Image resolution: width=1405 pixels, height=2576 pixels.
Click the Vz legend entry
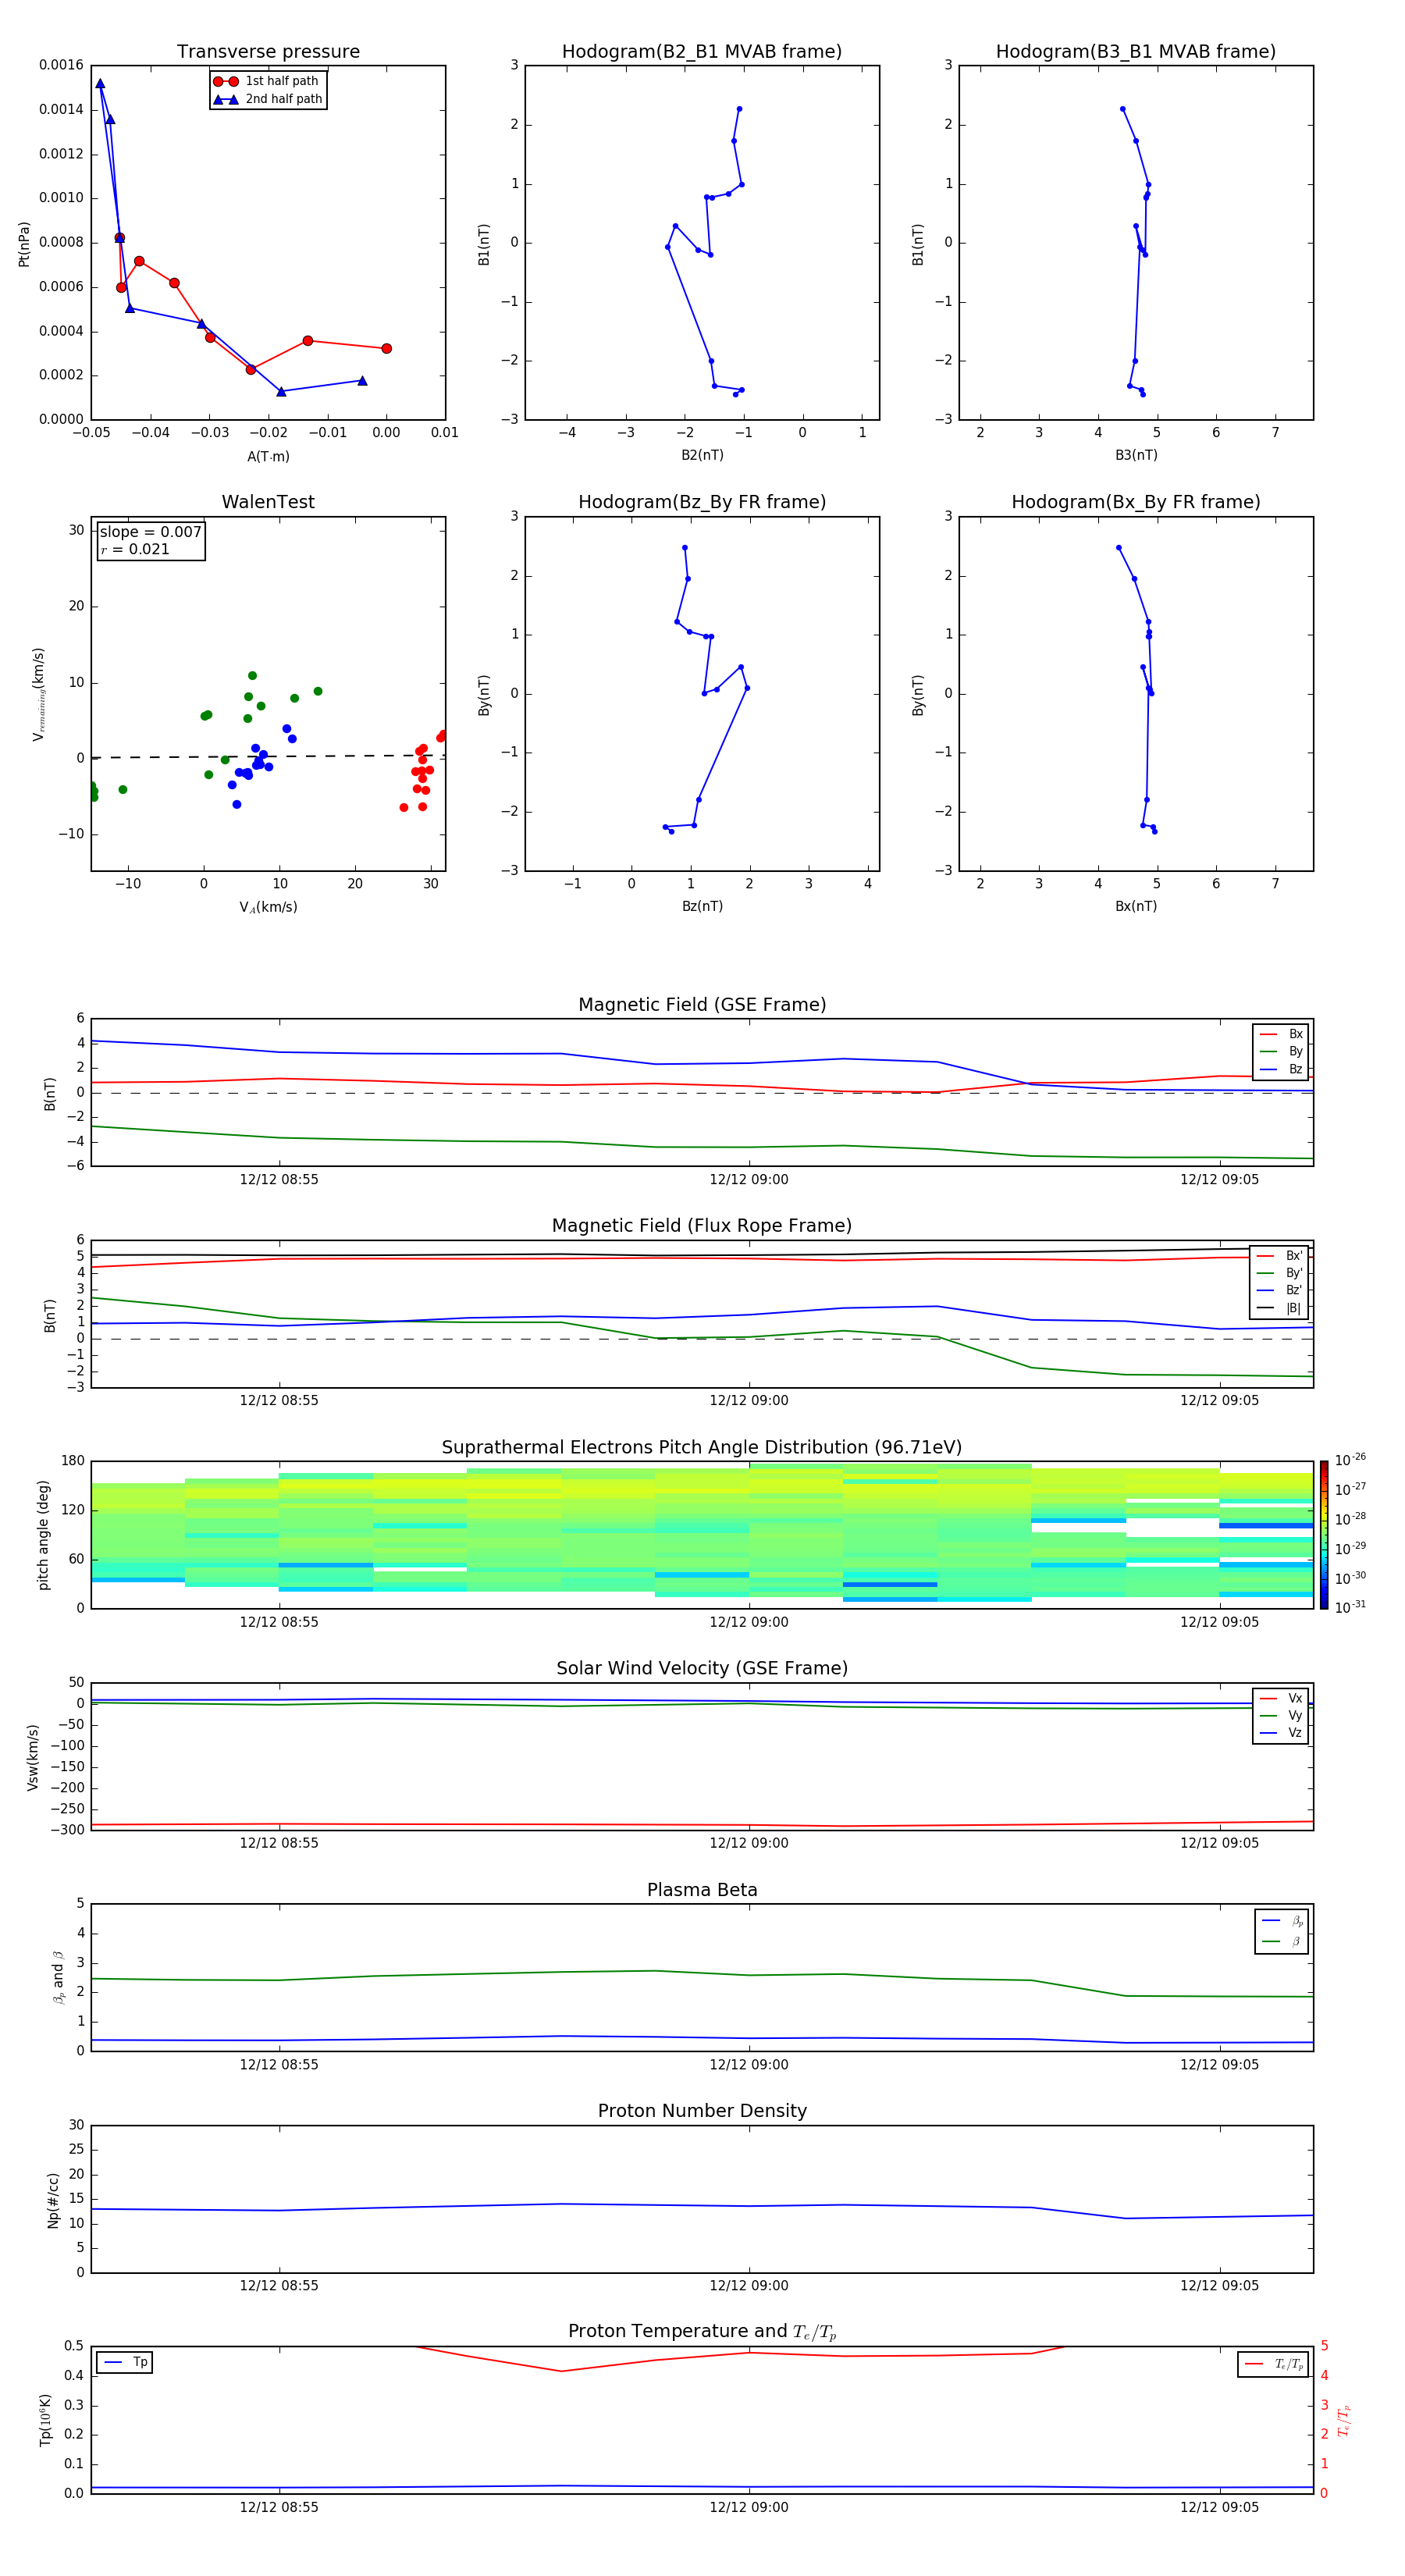(x=1281, y=1733)
